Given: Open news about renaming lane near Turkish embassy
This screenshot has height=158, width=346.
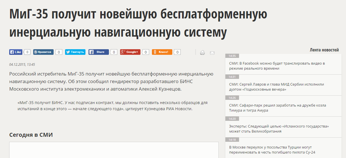Looking at the screenshot, I should point(272,150).
